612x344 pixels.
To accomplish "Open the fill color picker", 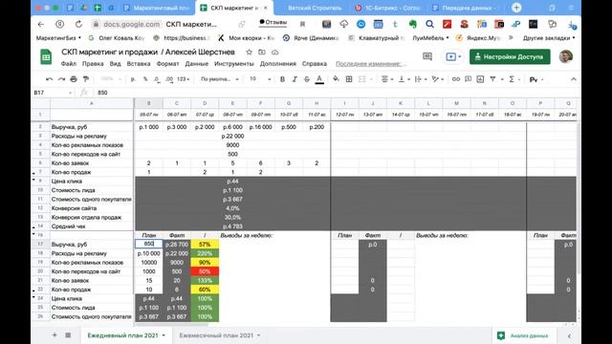I will point(336,79).
